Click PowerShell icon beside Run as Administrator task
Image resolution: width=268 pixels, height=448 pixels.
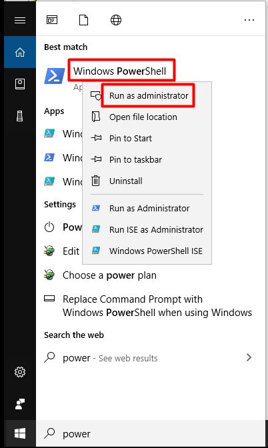coord(96,208)
